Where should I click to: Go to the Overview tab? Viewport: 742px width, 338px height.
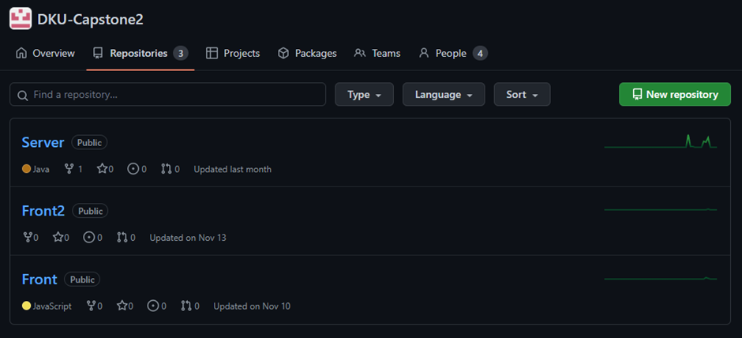point(45,54)
